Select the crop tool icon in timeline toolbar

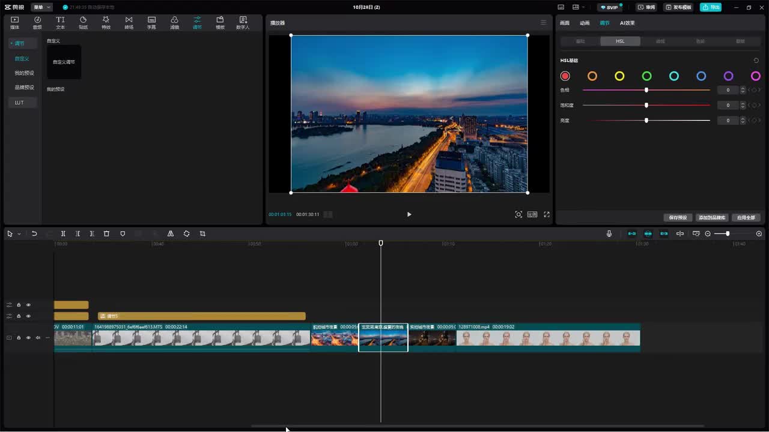(202, 233)
